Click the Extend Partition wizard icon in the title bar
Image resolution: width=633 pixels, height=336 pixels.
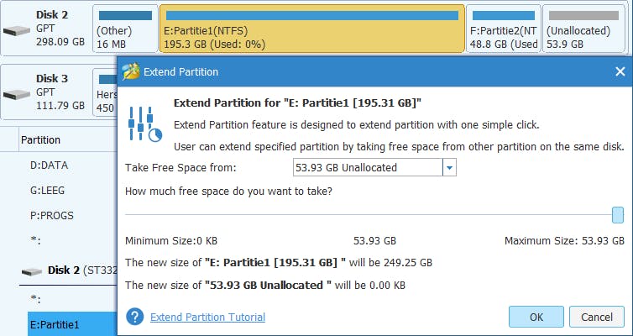130,72
